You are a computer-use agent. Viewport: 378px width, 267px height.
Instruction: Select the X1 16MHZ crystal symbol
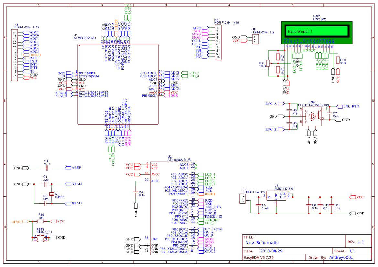pos(52,193)
